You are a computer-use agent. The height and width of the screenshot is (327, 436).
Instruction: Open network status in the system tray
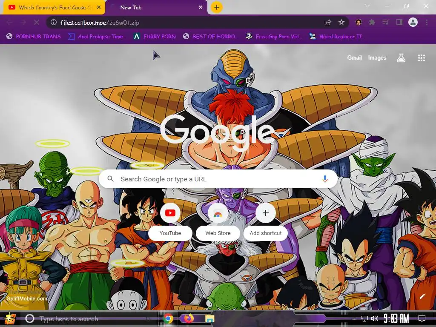364,318
